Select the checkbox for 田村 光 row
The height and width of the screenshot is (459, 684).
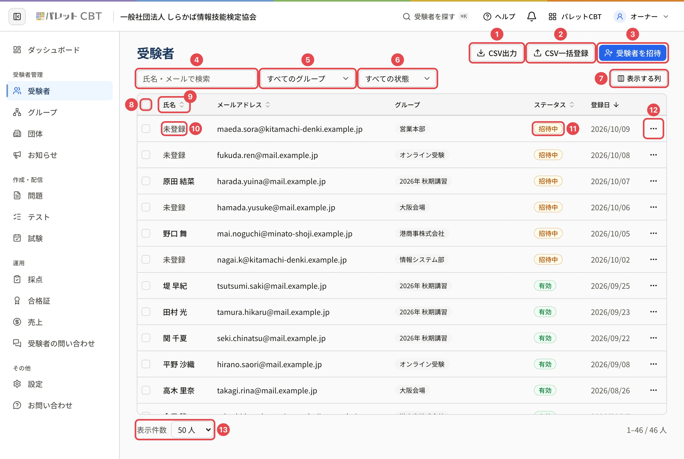(146, 312)
